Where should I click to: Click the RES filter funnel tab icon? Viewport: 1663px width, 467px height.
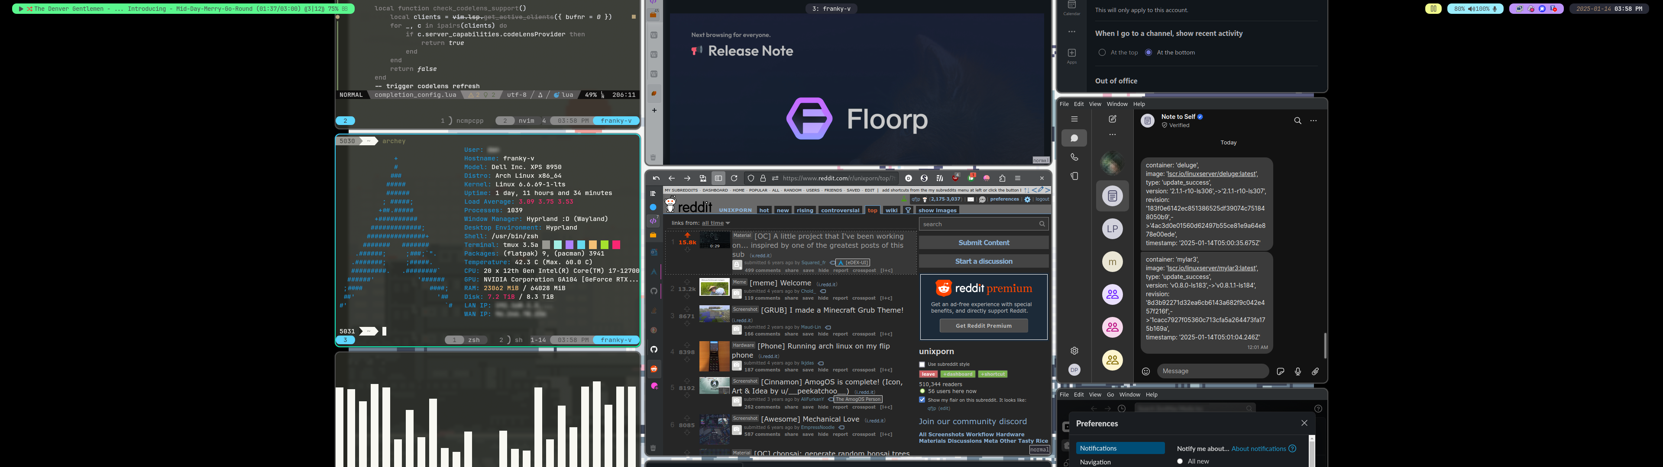(x=908, y=210)
